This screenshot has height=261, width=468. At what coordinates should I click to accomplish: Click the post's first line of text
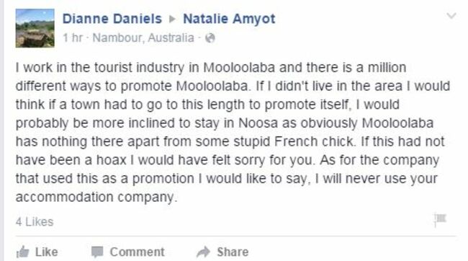click(x=211, y=68)
